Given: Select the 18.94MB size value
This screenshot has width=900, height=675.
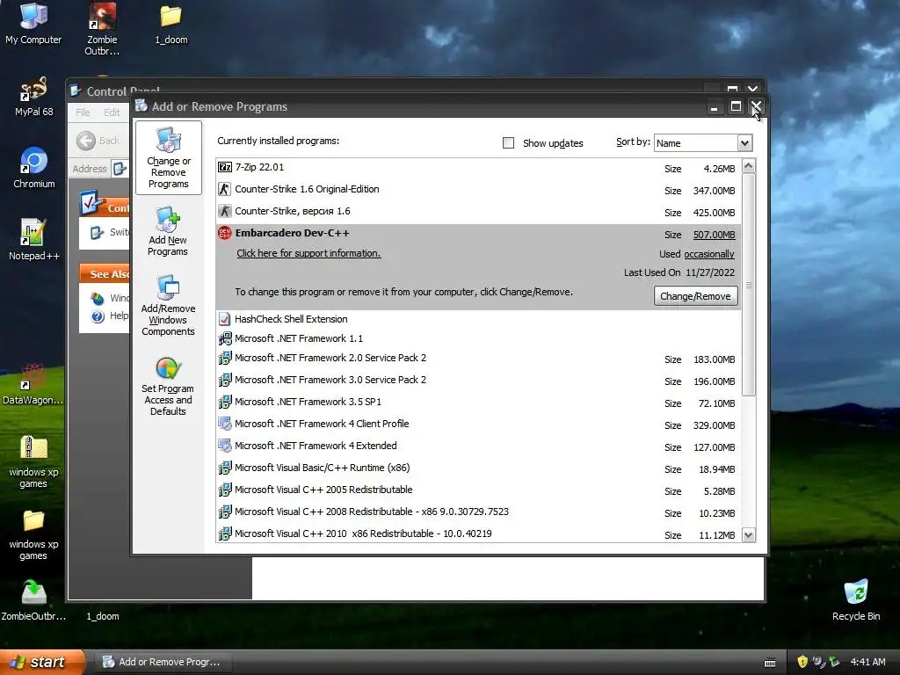Looking at the screenshot, I should pos(717,469).
